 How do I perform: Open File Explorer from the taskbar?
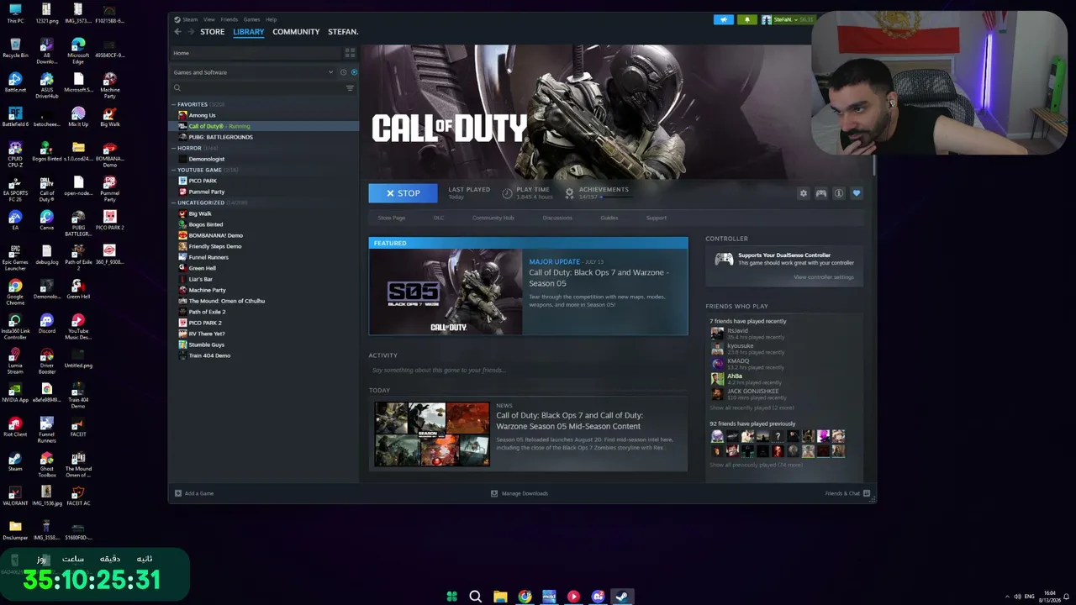pos(500,597)
